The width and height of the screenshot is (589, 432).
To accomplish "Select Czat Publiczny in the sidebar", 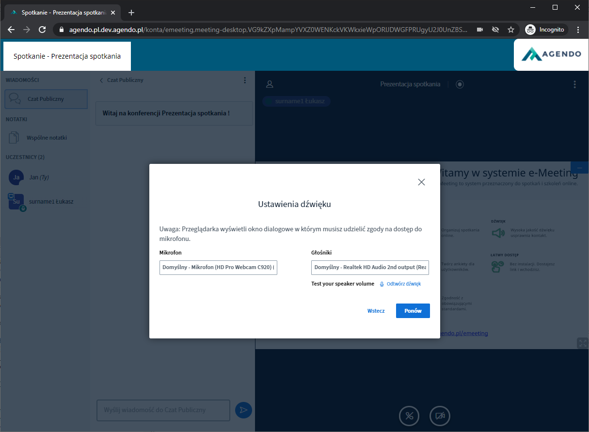I will click(x=46, y=99).
